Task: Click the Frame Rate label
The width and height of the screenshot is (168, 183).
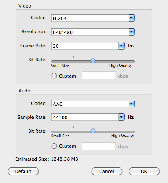Action: point(33,46)
